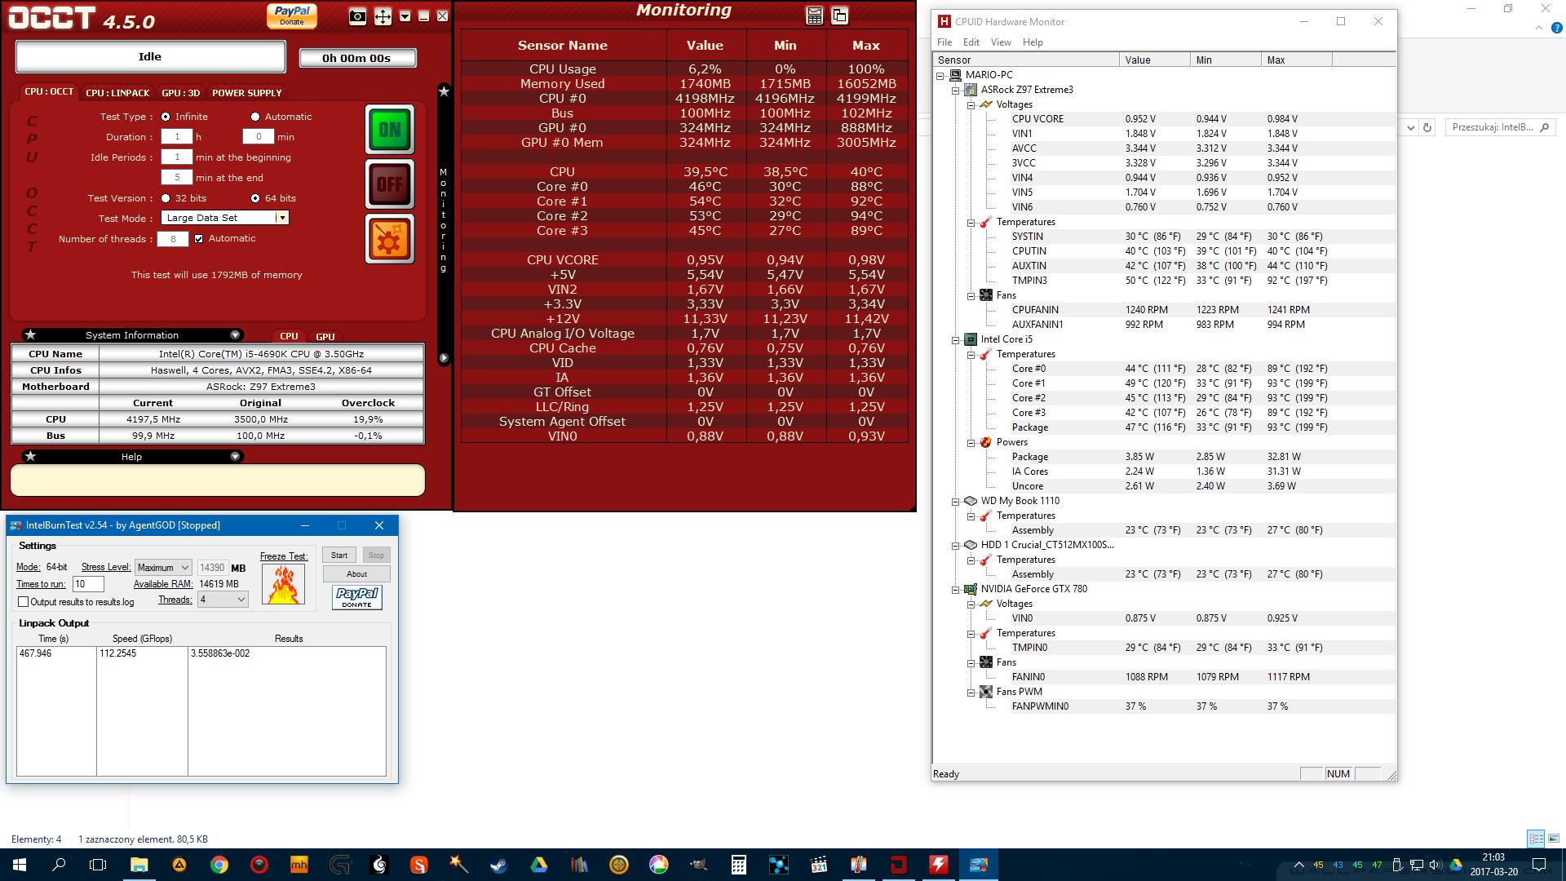The width and height of the screenshot is (1566, 881).
Task: Stop the test with the OFF button
Action: 390,184
